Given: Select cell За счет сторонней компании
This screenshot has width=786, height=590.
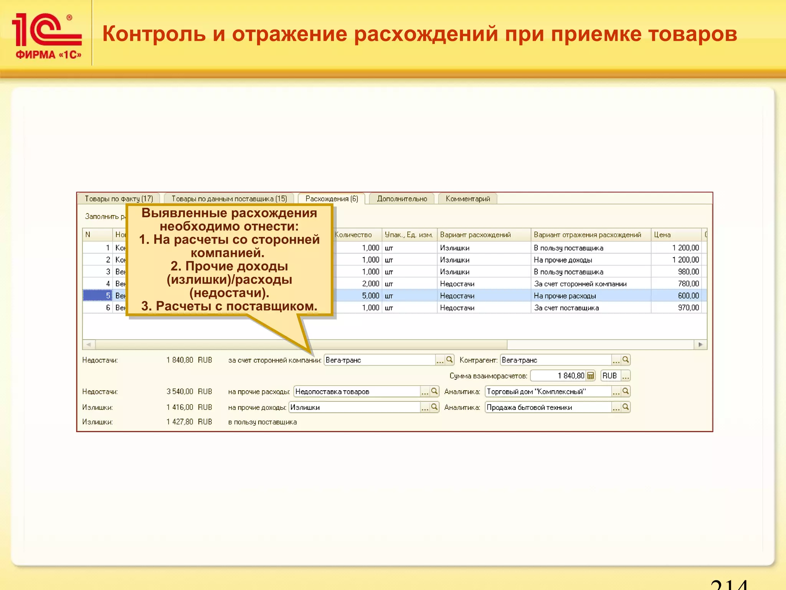Looking at the screenshot, I should tap(591, 284).
